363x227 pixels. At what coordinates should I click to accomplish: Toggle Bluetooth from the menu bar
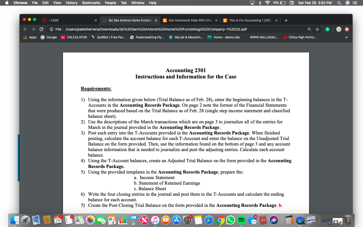pos(260,3)
